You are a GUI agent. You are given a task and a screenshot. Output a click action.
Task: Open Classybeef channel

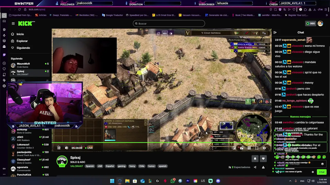point(30,161)
